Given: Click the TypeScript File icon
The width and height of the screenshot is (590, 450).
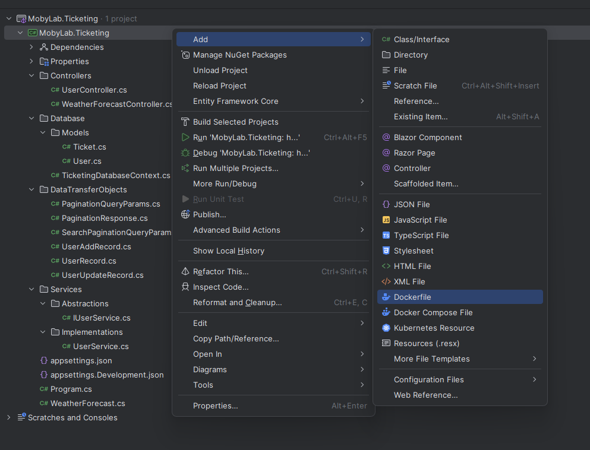Looking at the screenshot, I should click(386, 235).
